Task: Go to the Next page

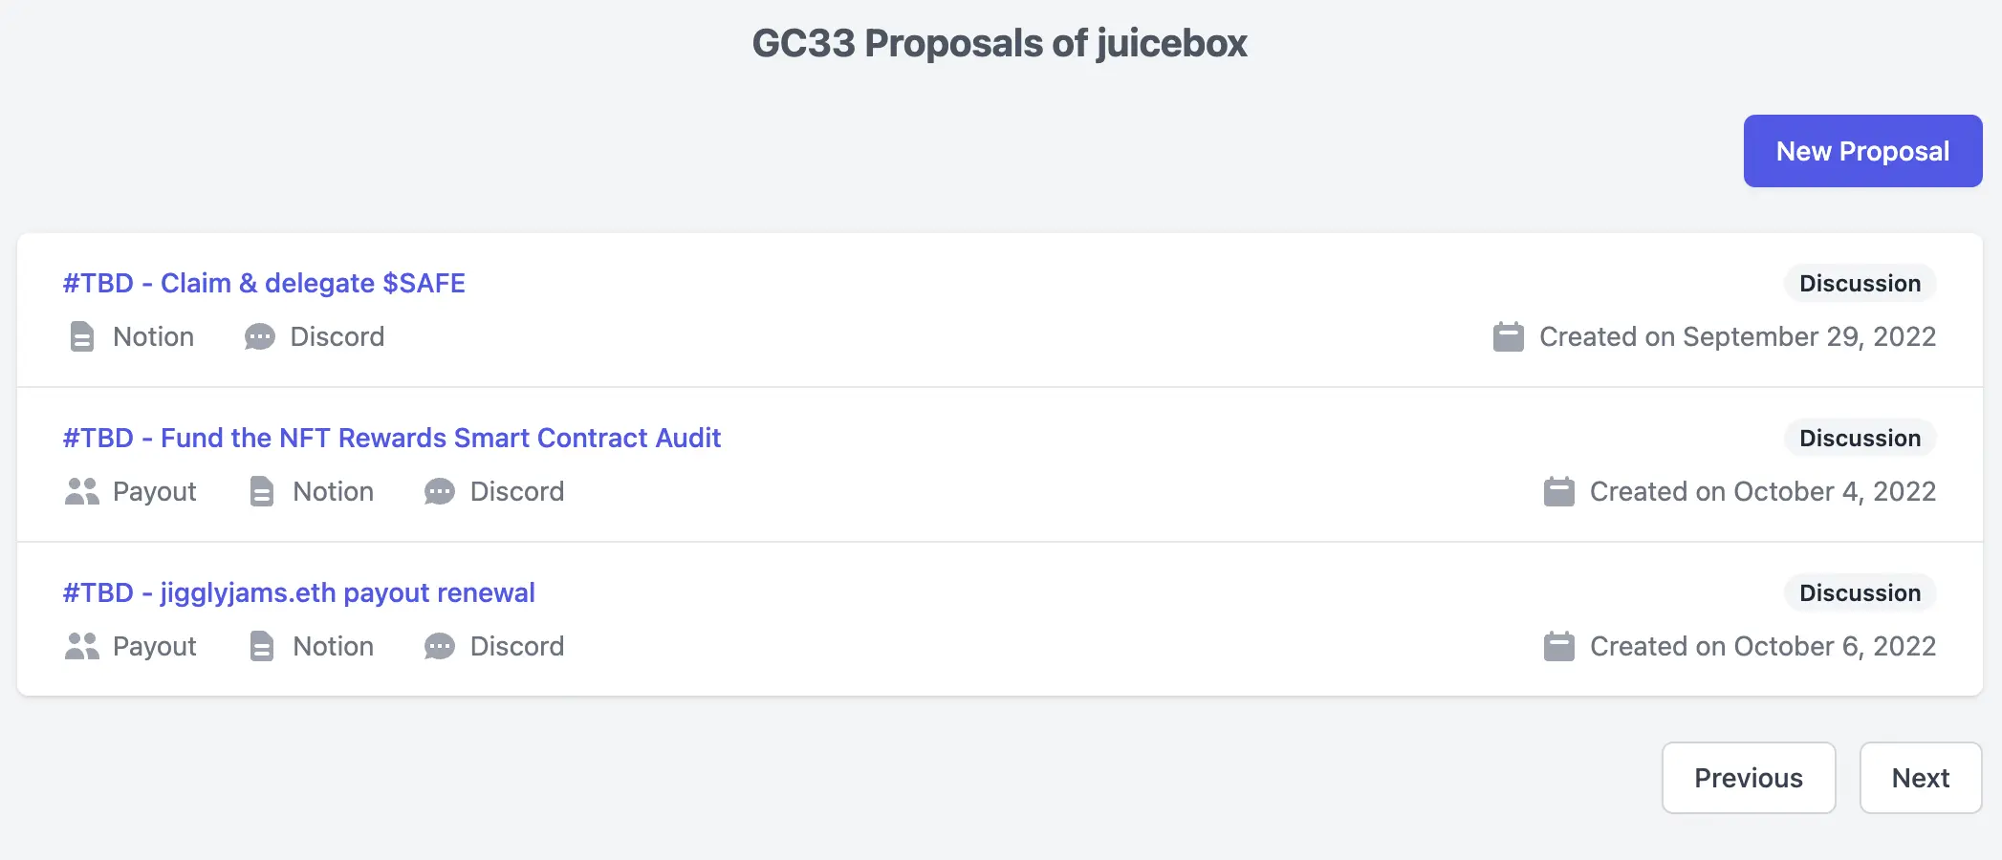Action: point(1920,778)
